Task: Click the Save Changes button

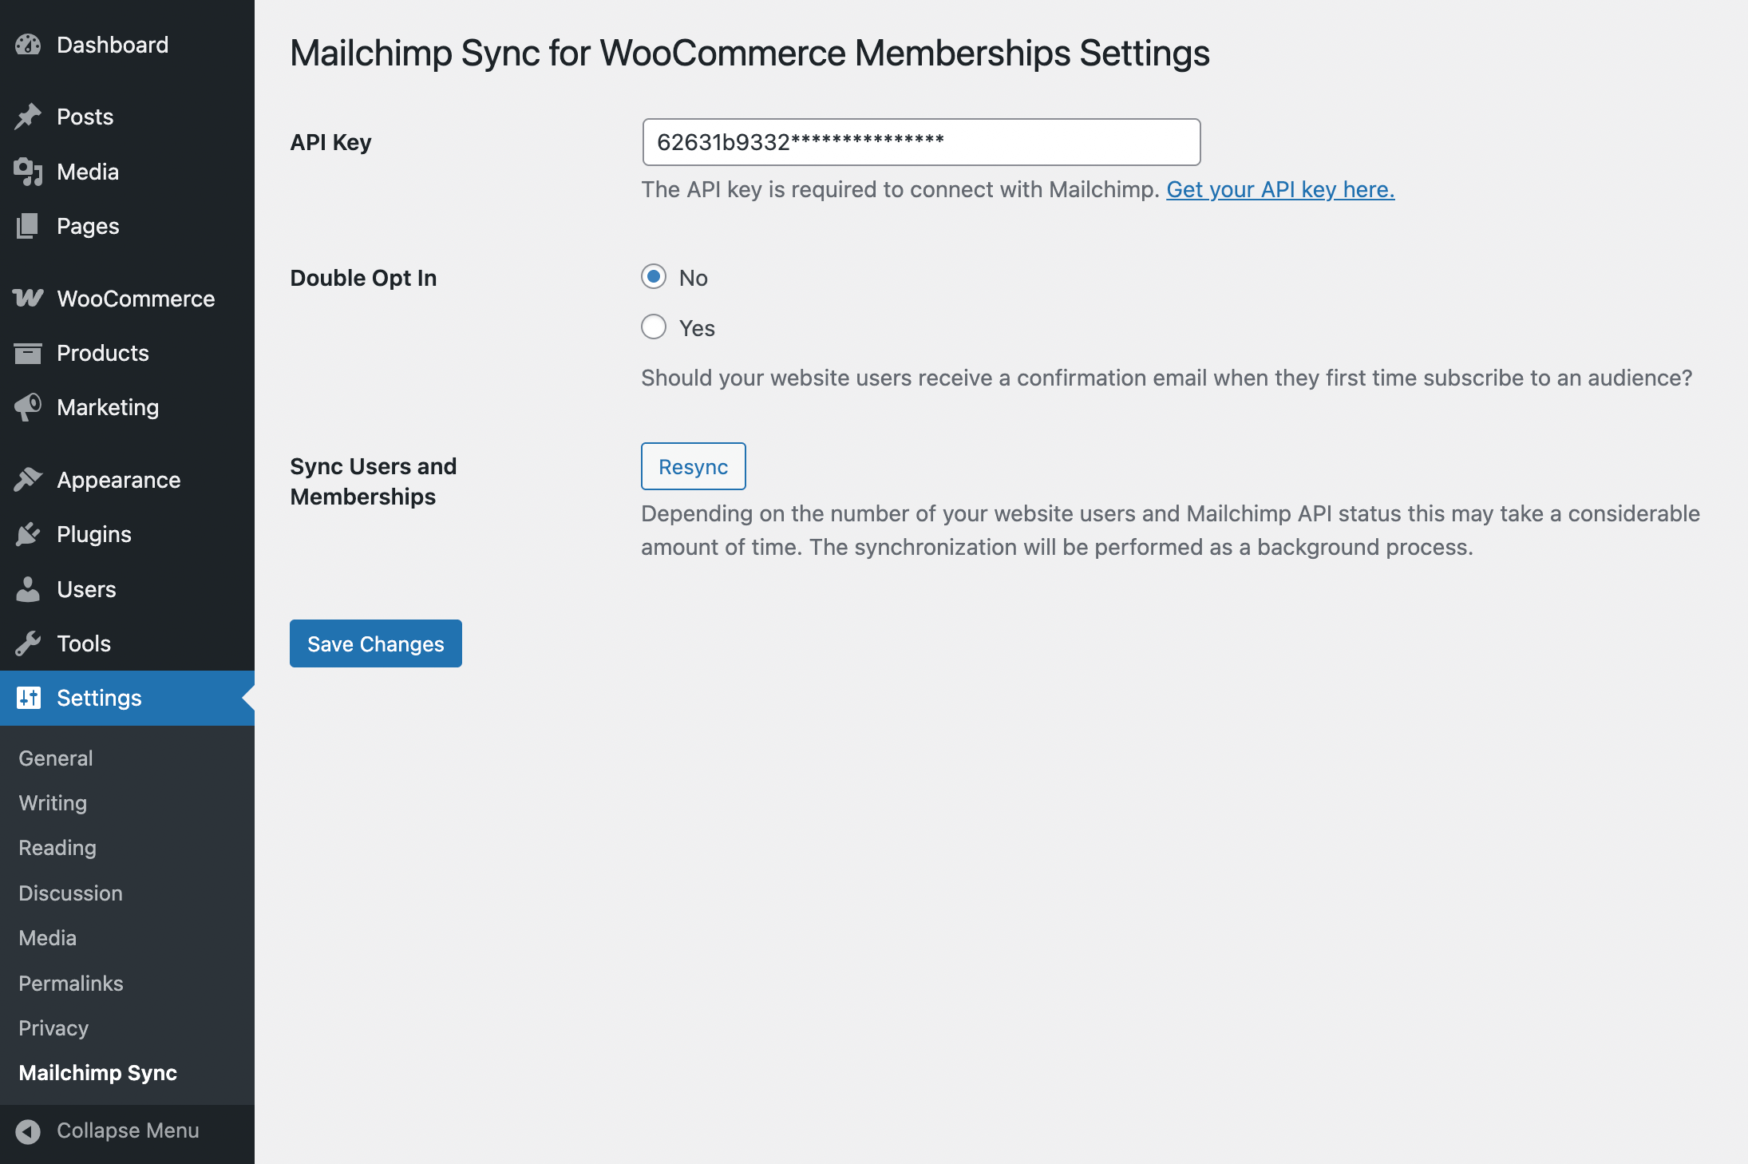Action: 375,643
